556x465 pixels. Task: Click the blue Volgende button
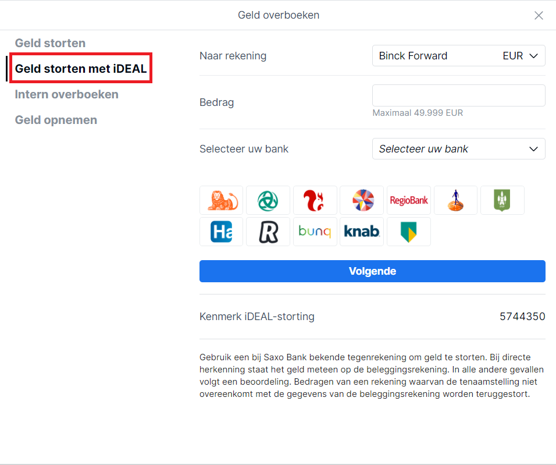[372, 271]
